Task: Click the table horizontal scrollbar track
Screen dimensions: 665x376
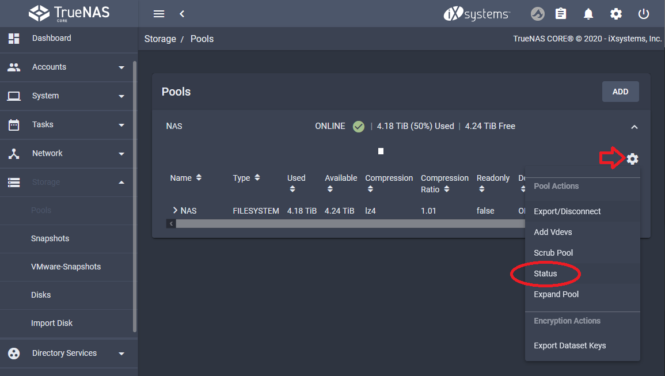Action: tap(350, 223)
